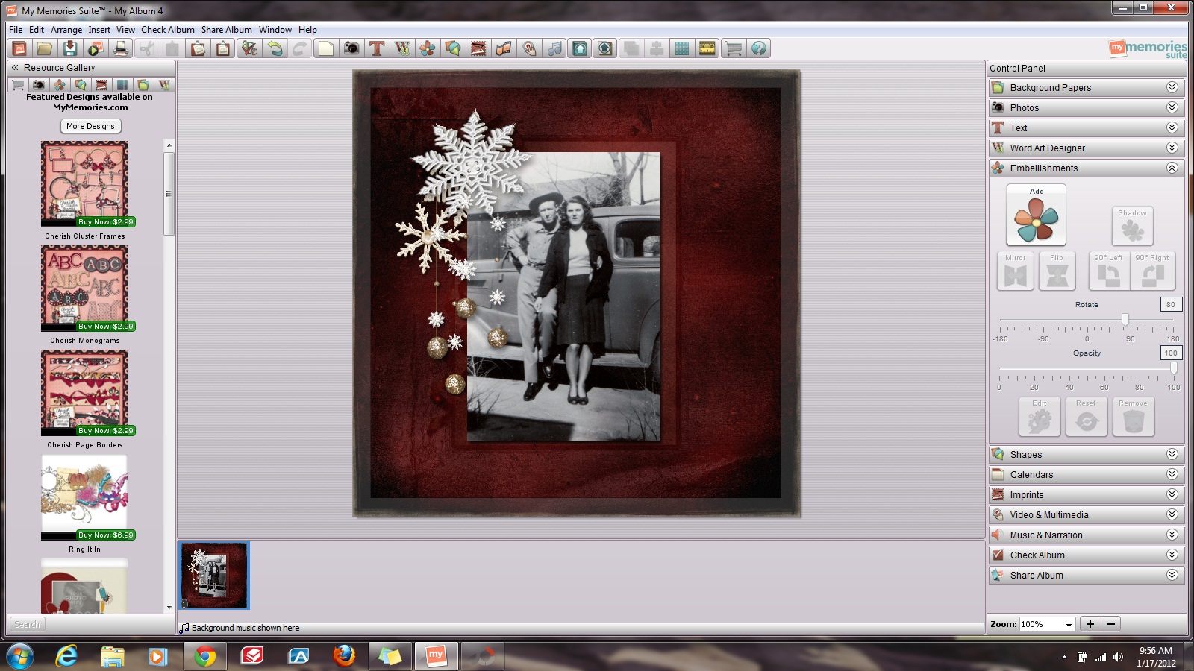Open the Share Album menu

coord(226,30)
